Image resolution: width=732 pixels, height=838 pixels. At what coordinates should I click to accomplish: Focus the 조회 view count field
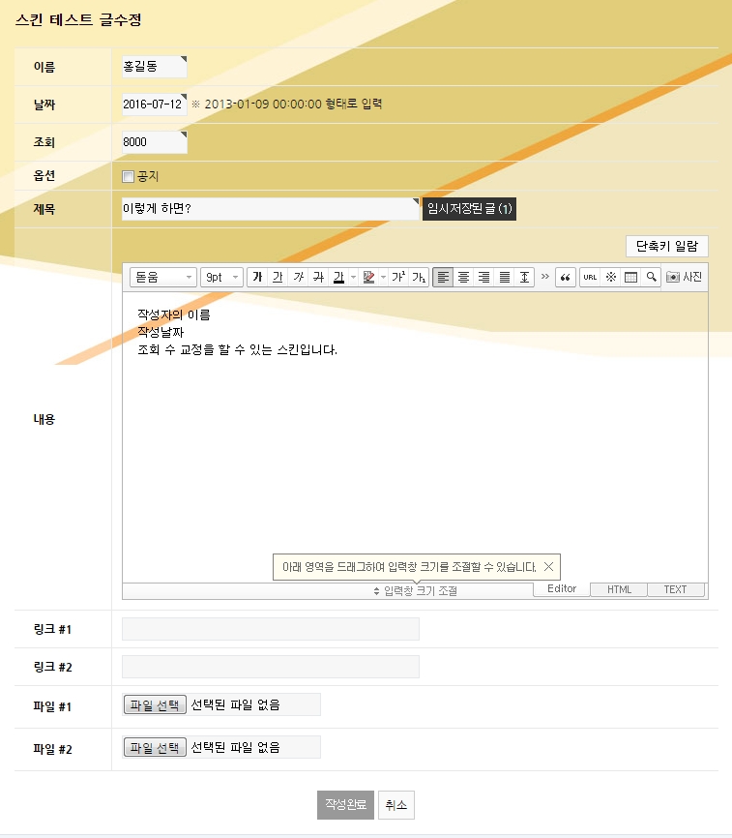(155, 142)
